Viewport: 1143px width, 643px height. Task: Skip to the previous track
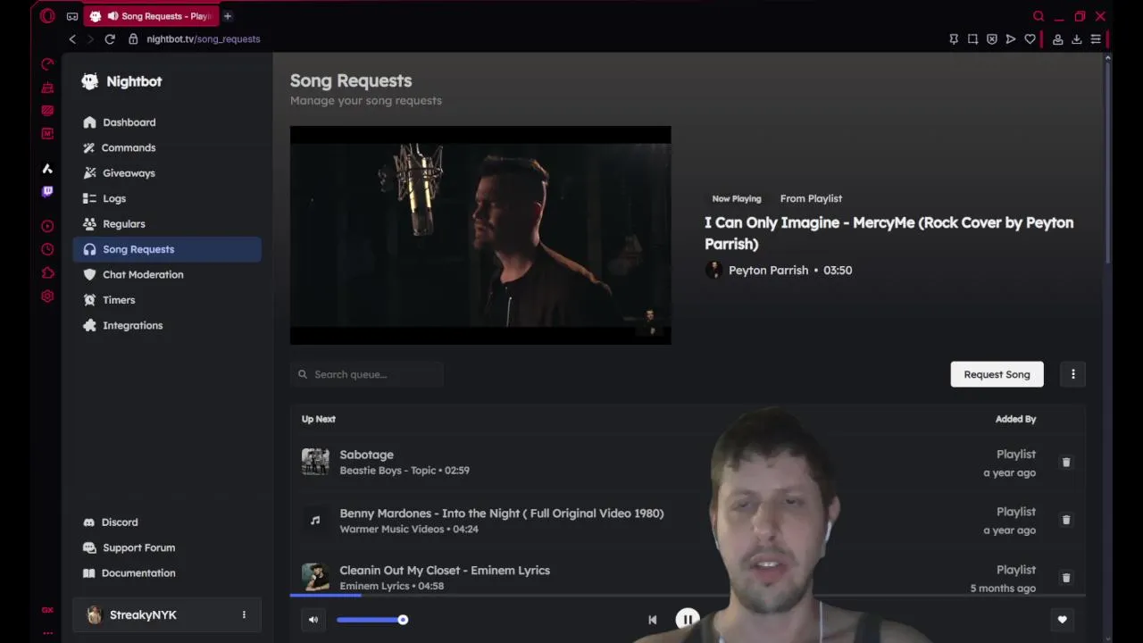click(653, 620)
